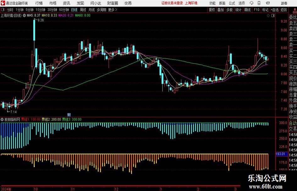This screenshot has width=297, height=191.
Task: Click the 界线3: 300.00 value label
Action: click(72, 119)
